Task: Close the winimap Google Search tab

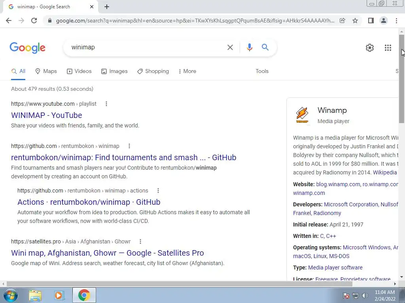Action: (x=92, y=7)
